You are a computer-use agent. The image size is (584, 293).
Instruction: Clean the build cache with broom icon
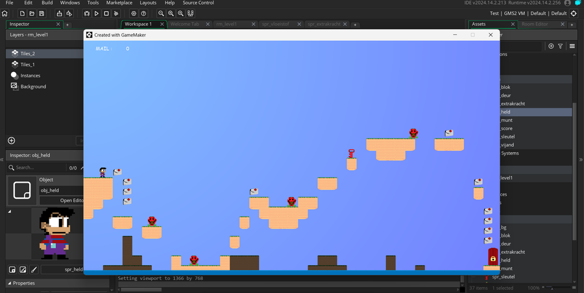(116, 14)
